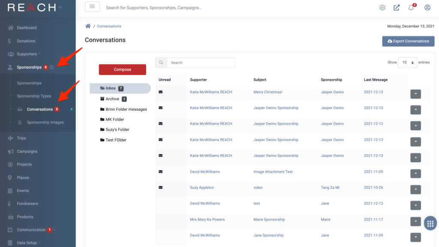Screen dimensions: 439x247
Task: Click the home icon in breadcrumb
Action: click(88, 26)
